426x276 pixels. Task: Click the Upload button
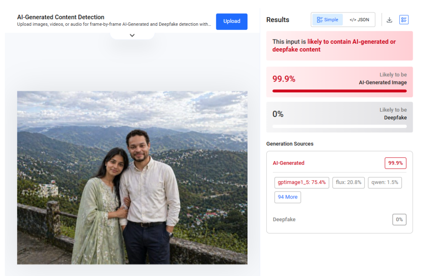[232, 22]
